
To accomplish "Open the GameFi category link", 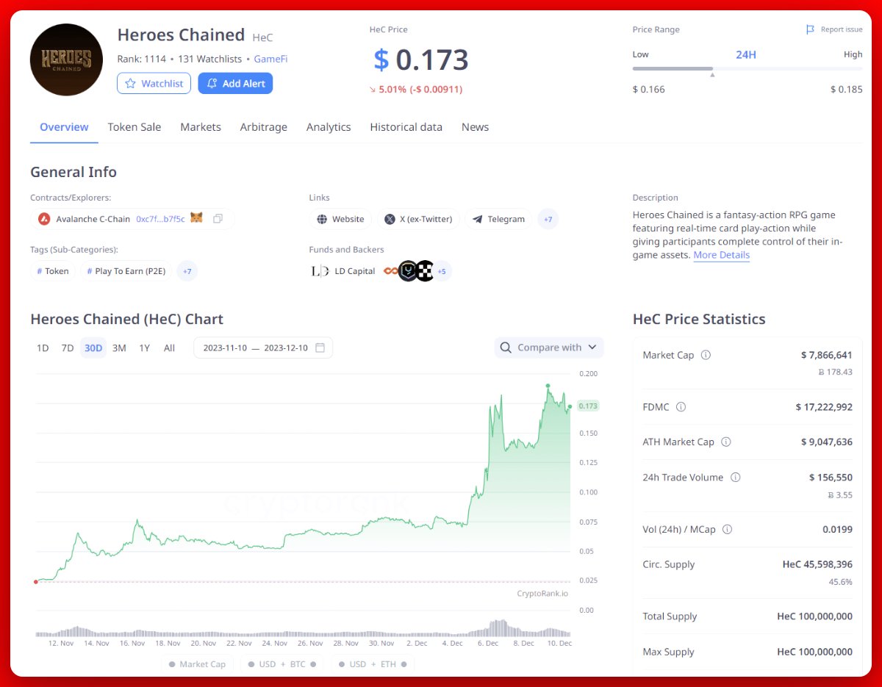I will click(270, 59).
